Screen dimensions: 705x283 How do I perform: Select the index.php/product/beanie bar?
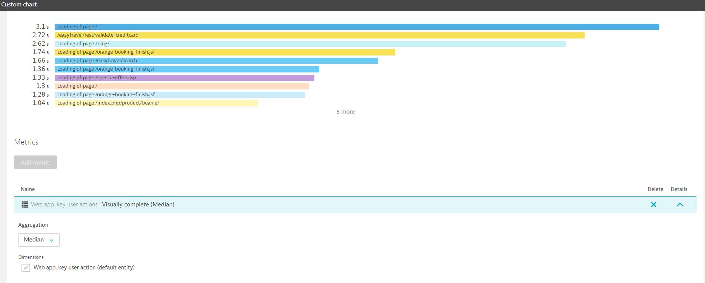[156, 103]
